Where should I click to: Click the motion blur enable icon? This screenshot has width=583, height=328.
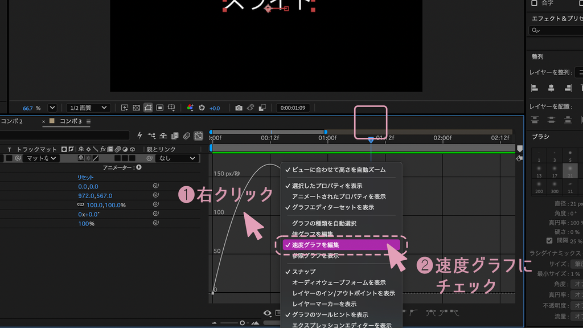pos(187,136)
